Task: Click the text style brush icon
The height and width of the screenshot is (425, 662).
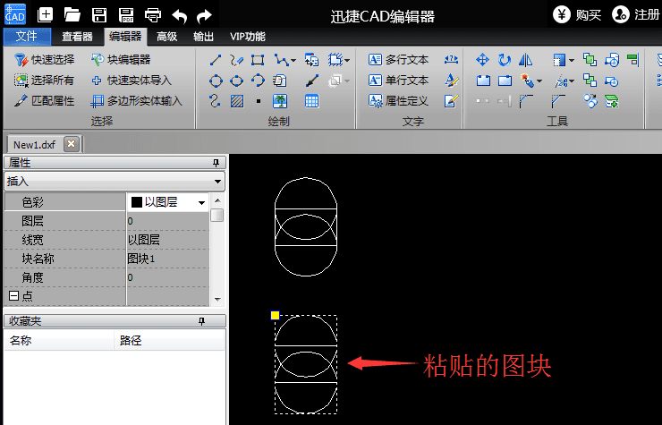Action: [x=451, y=81]
